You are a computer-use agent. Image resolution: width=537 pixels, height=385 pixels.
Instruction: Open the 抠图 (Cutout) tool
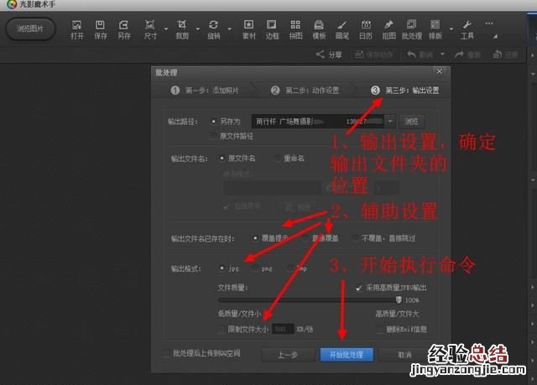[x=388, y=29]
